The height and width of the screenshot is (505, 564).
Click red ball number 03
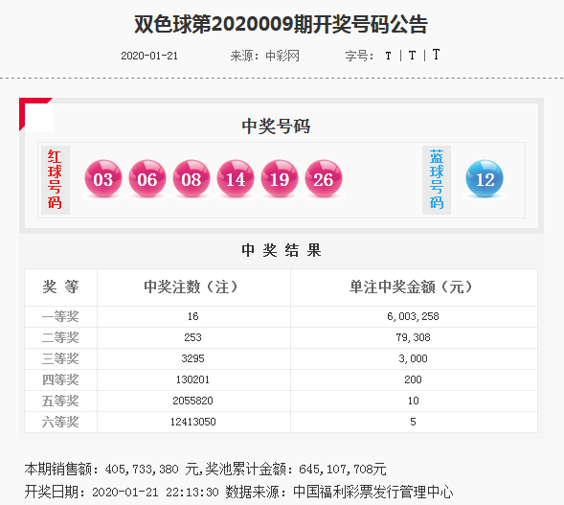[x=103, y=178]
